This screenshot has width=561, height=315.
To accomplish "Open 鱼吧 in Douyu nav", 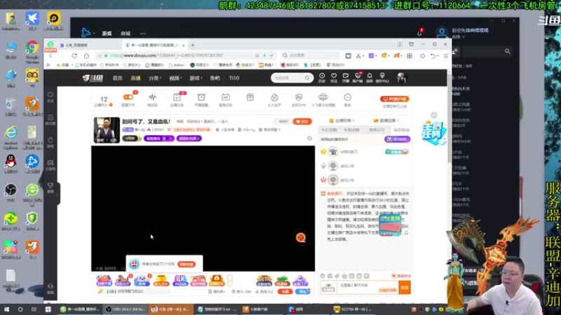I will [215, 78].
